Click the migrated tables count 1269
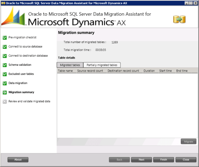 (x=114, y=42)
